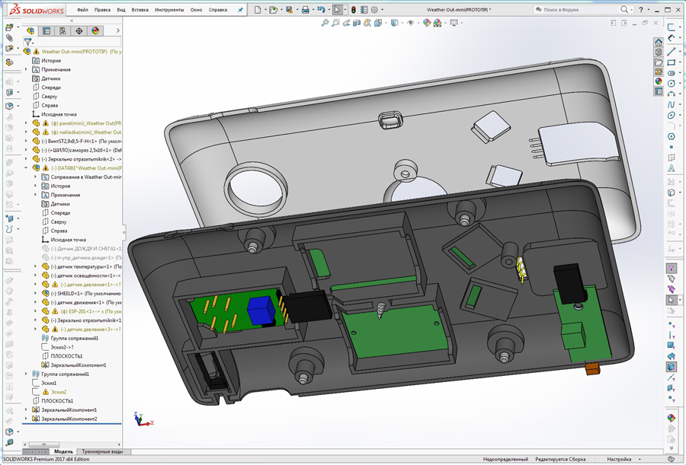The image size is (686, 465).
Task: Select the Модель bottom tab
Action: (63, 451)
